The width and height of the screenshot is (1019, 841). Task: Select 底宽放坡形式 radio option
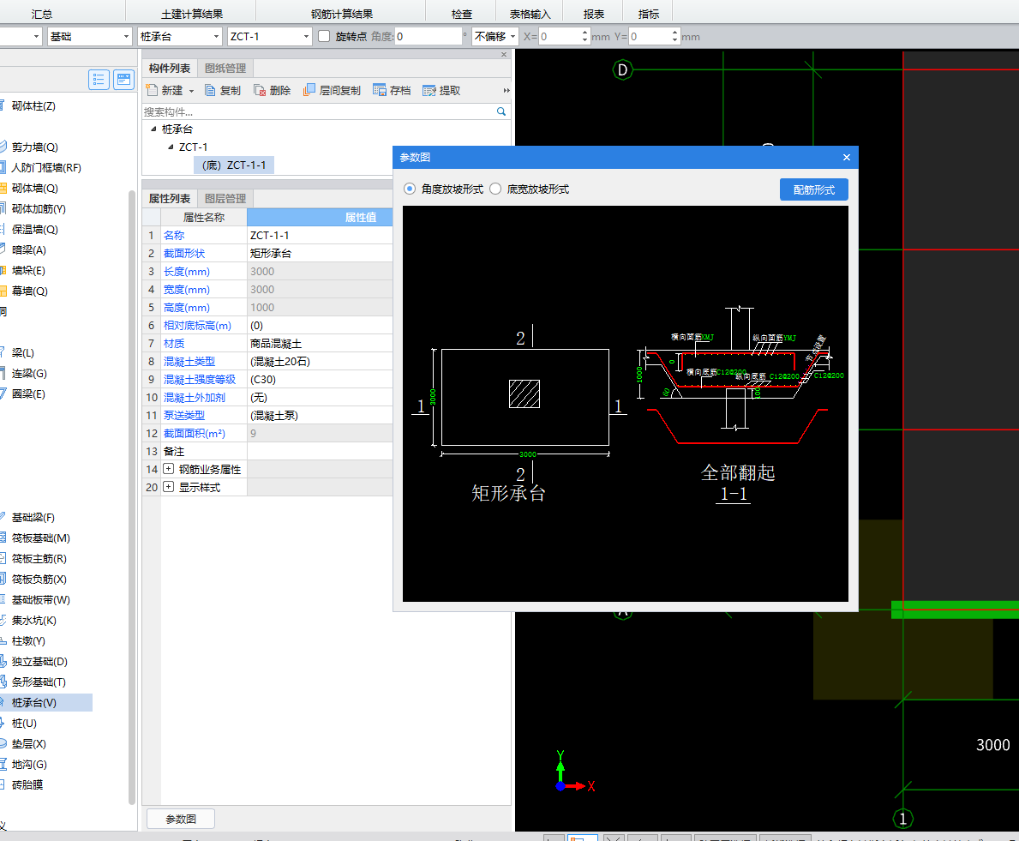495,189
